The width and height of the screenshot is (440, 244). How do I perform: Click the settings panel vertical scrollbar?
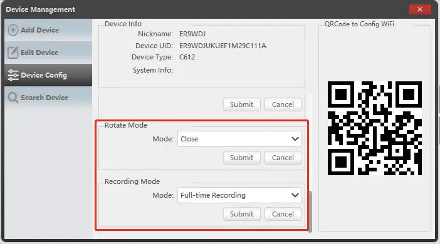[310, 211]
